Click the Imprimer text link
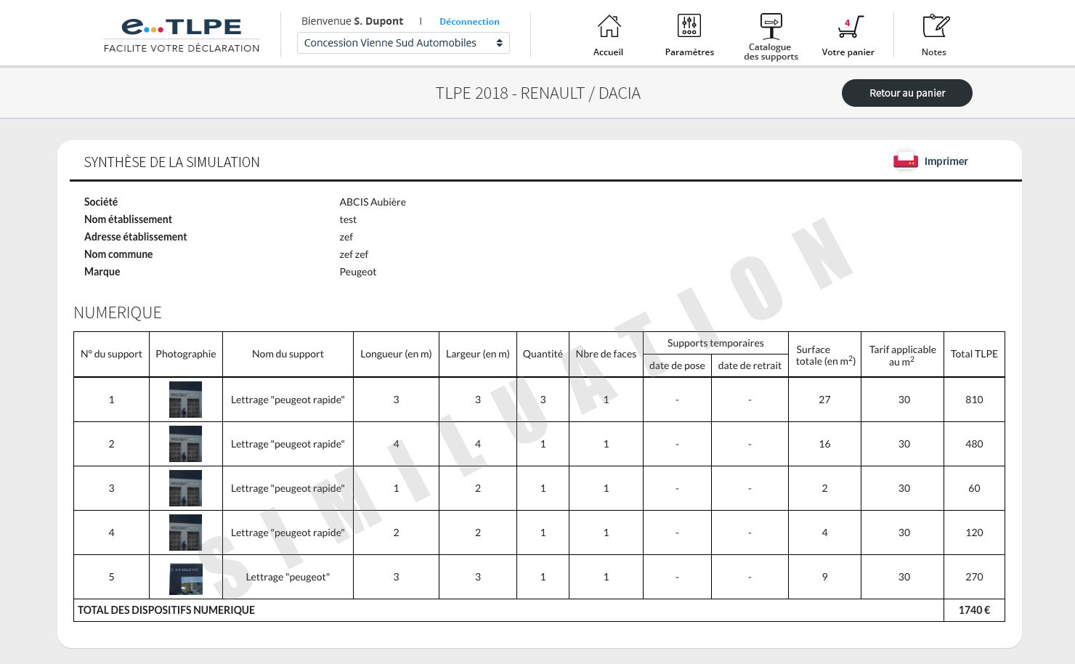The image size is (1075, 664). (946, 161)
